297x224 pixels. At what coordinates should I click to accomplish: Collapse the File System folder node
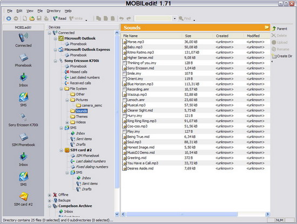pos(61,89)
